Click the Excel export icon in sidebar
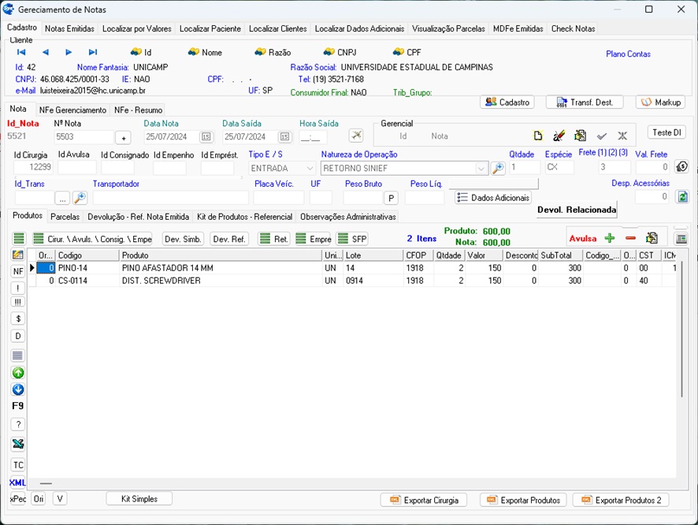This screenshot has width=698, height=525. 18,444
